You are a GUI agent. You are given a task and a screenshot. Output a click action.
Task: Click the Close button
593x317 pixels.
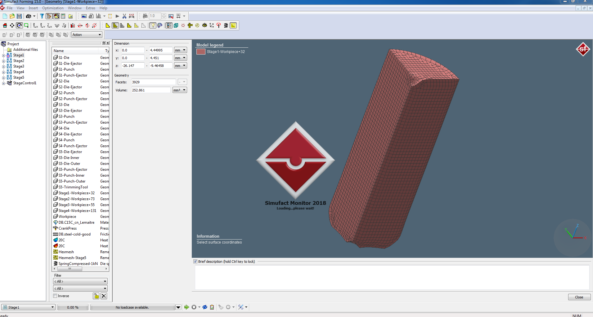coord(579,297)
